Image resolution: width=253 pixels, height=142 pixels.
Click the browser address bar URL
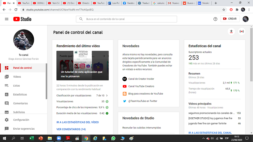click(60, 10)
